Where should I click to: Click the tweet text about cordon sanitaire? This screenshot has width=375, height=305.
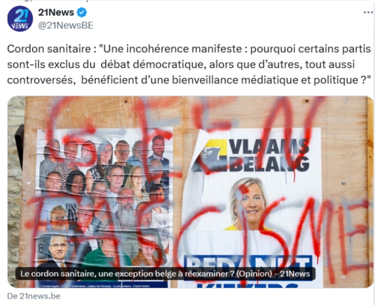[x=189, y=64]
